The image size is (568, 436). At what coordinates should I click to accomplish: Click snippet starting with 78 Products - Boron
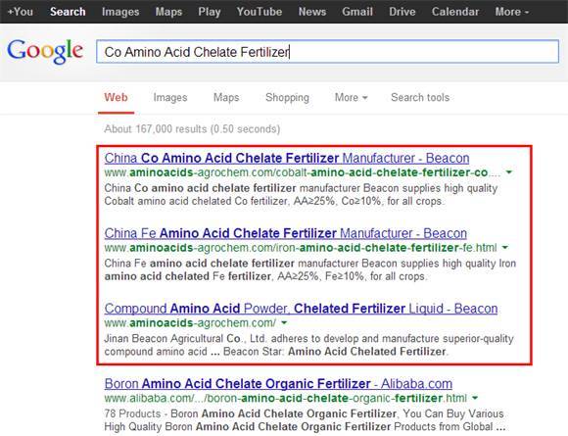pyautogui.click(x=305, y=420)
